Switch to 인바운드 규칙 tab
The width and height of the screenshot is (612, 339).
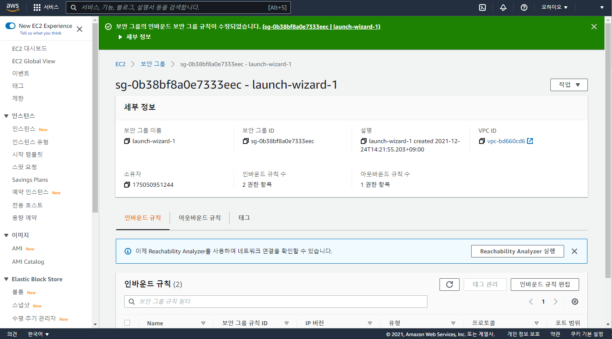[x=142, y=218]
